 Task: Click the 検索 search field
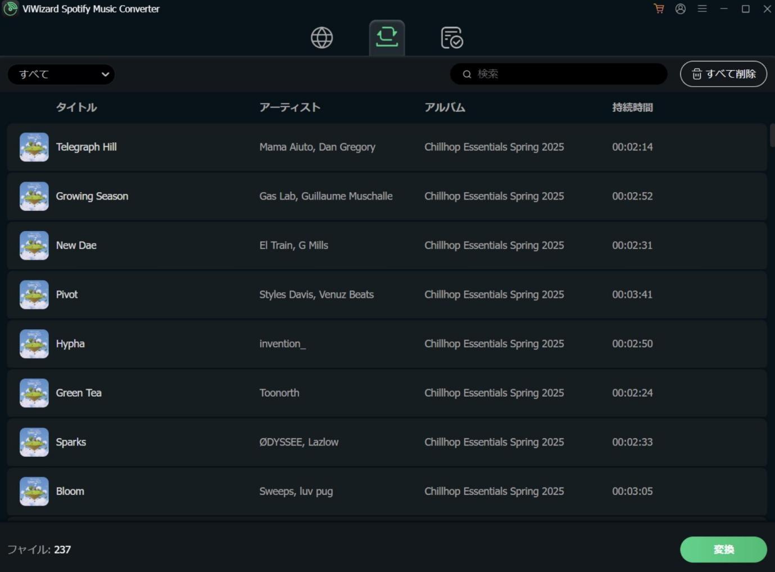click(559, 74)
